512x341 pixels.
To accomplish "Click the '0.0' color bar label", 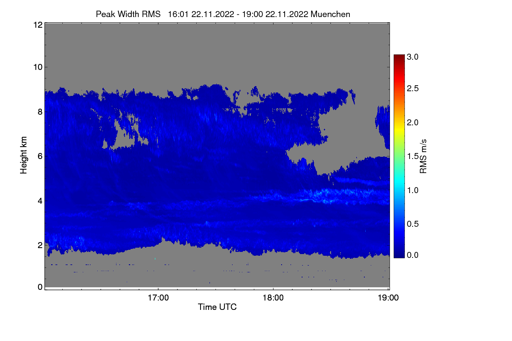I will point(413,255).
